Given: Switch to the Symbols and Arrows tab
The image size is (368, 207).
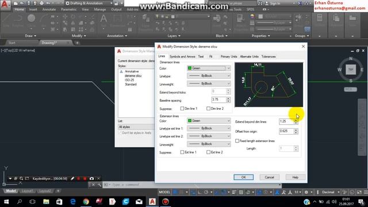Looking at the screenshot, I should [182, 56].
